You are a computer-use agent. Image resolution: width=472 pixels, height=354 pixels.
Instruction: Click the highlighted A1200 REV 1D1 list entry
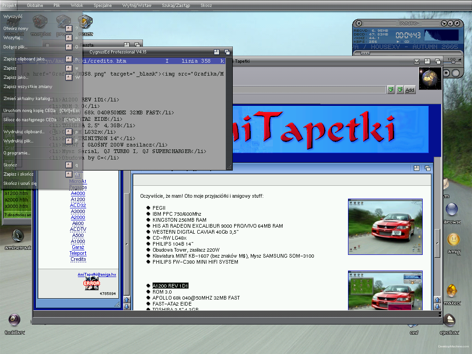[171, 286]
